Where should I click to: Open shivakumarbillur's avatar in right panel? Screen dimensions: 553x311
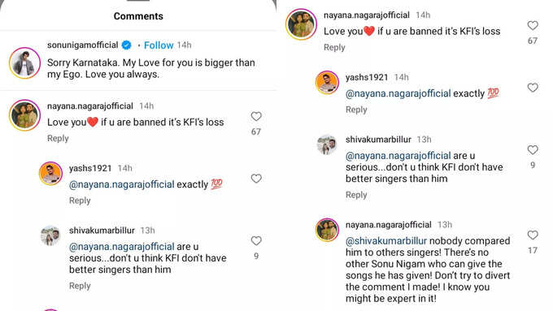[327, 145]
